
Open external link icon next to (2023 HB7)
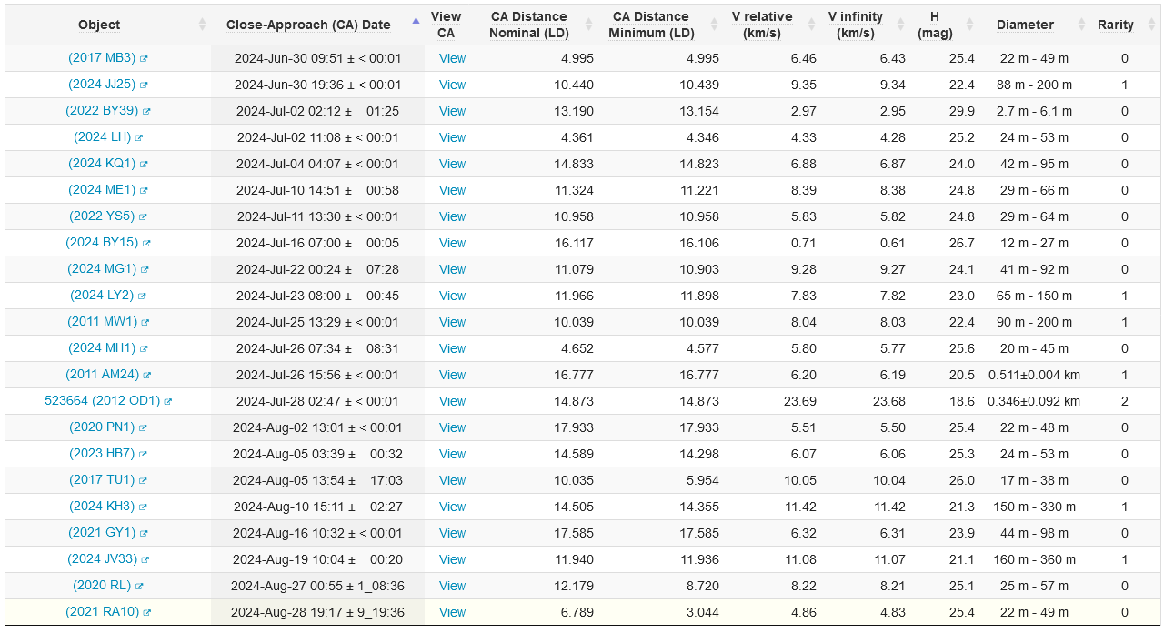(143, 454)
